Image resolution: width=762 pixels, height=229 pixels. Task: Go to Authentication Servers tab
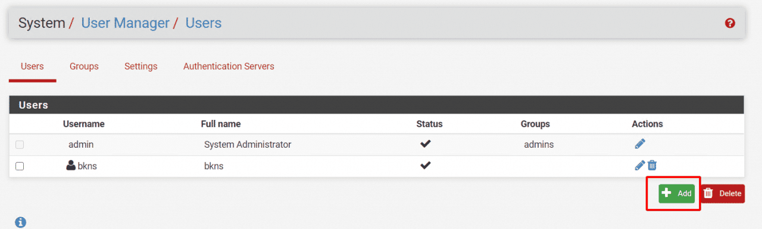[x=229, y=66]
